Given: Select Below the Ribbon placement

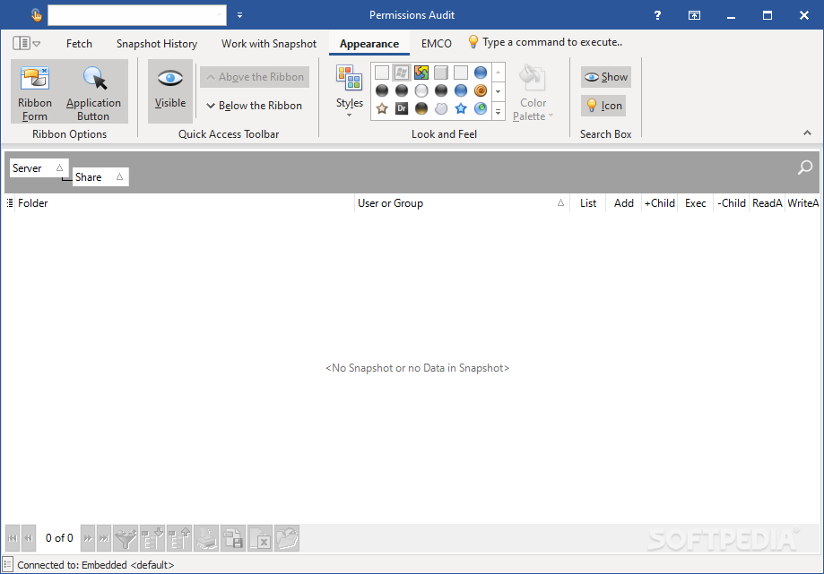Looking at the screenshot, I should click(255, 106).
